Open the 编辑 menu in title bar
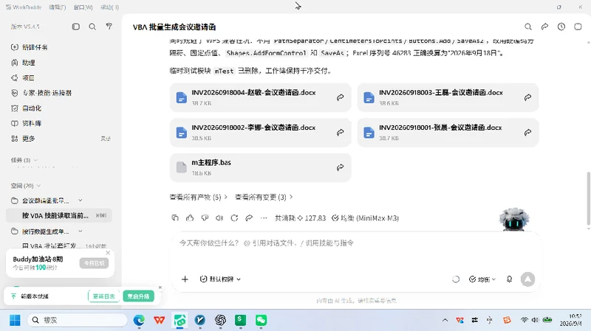 click(58, 7)
